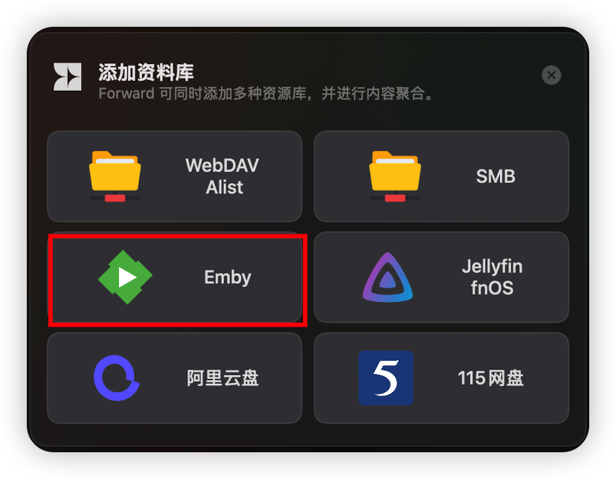Close the 添加资料库 dialog
The image size is (616, 479).
coord(551,74)
